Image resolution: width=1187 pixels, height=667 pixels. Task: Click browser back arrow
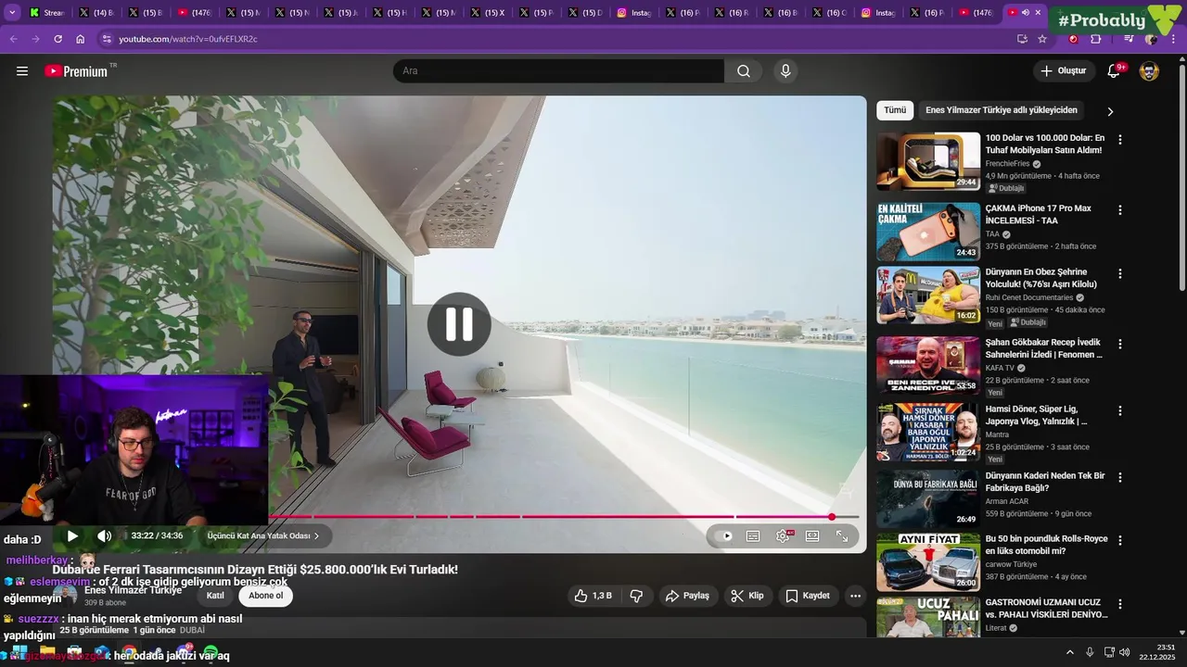tap(13, 39)
